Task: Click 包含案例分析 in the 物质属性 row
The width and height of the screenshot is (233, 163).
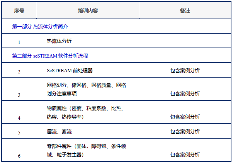Action: coord(185,117)
